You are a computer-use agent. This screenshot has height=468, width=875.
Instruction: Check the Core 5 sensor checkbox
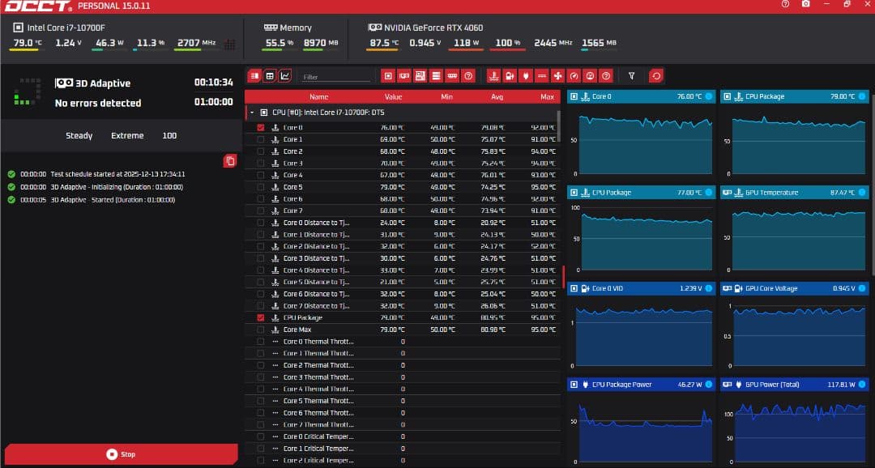(x=260, y=187)
